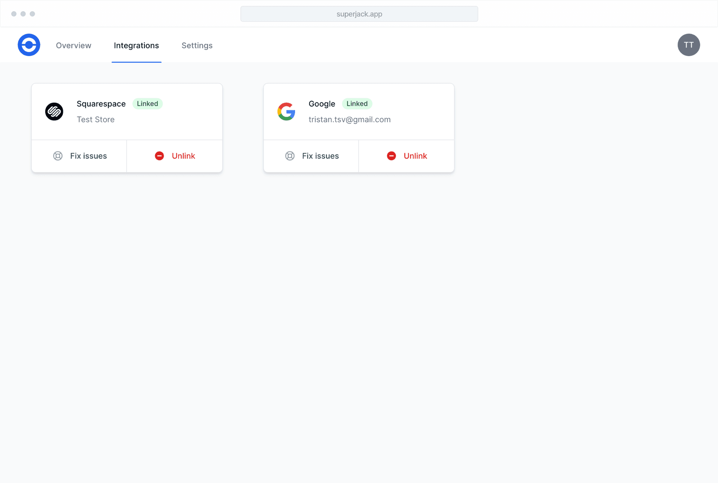
Task: Fix issues for the Squarespace integration
Action: click(88, 156)
